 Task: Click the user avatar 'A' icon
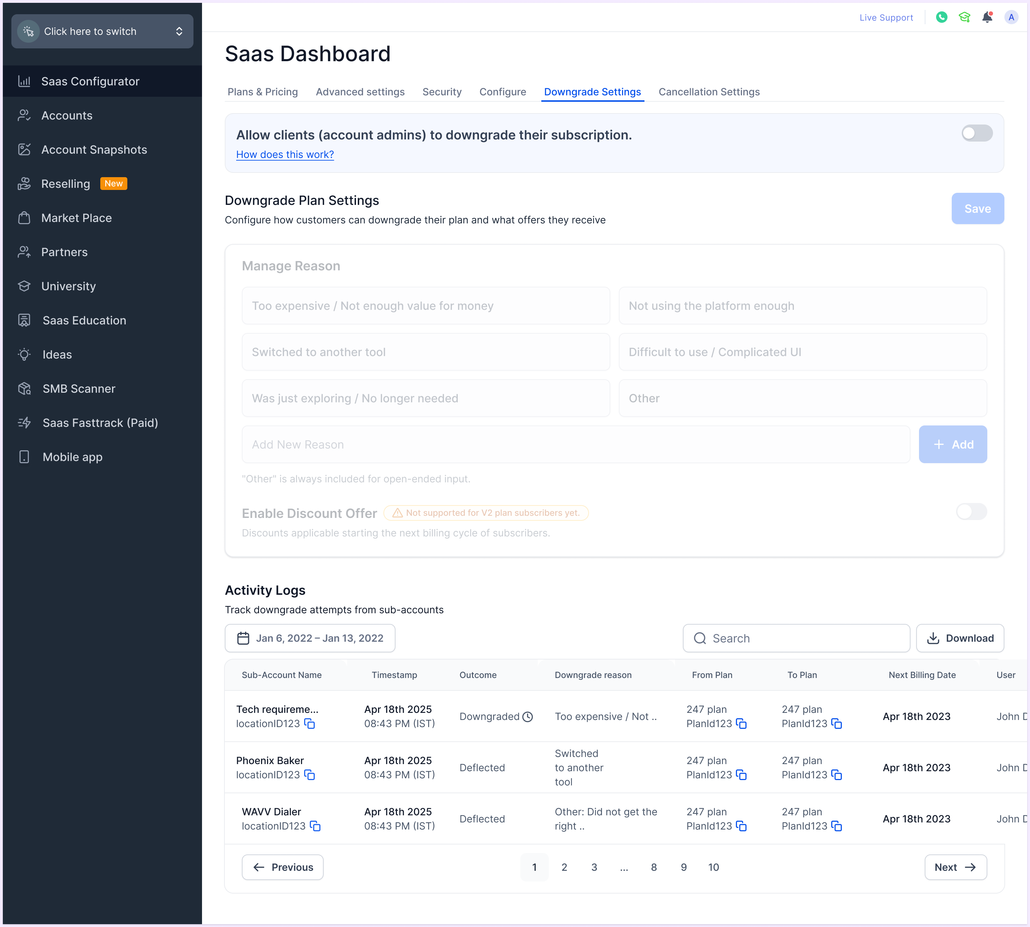(x=1011, y=17)
